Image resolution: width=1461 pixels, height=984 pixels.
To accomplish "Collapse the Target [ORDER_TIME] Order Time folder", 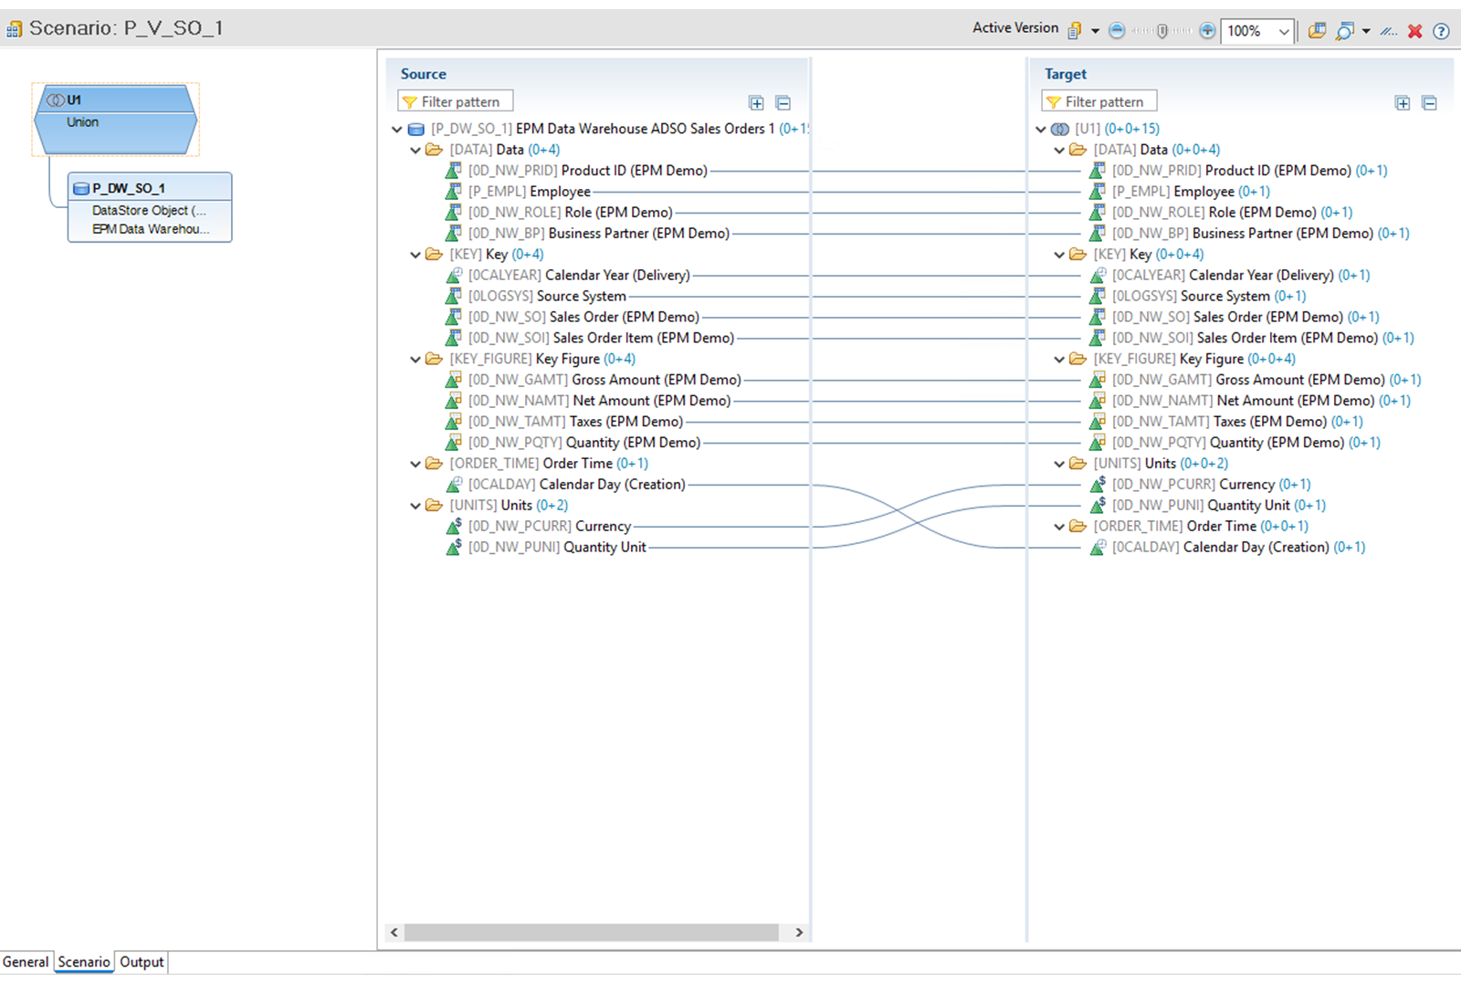I will tap(1059, 528).
